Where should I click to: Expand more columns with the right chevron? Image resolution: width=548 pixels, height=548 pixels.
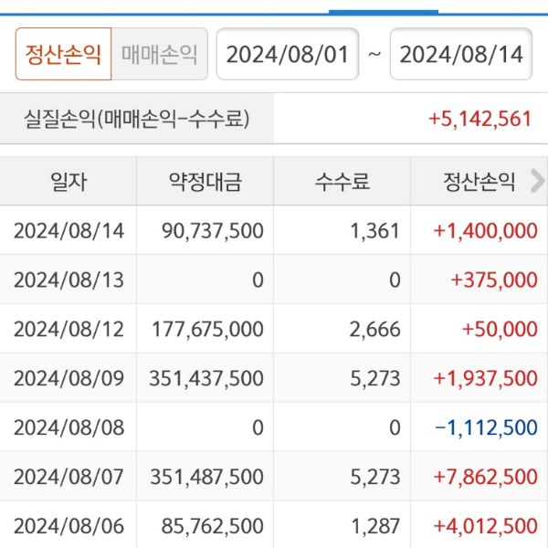click(x=537, y=181)
